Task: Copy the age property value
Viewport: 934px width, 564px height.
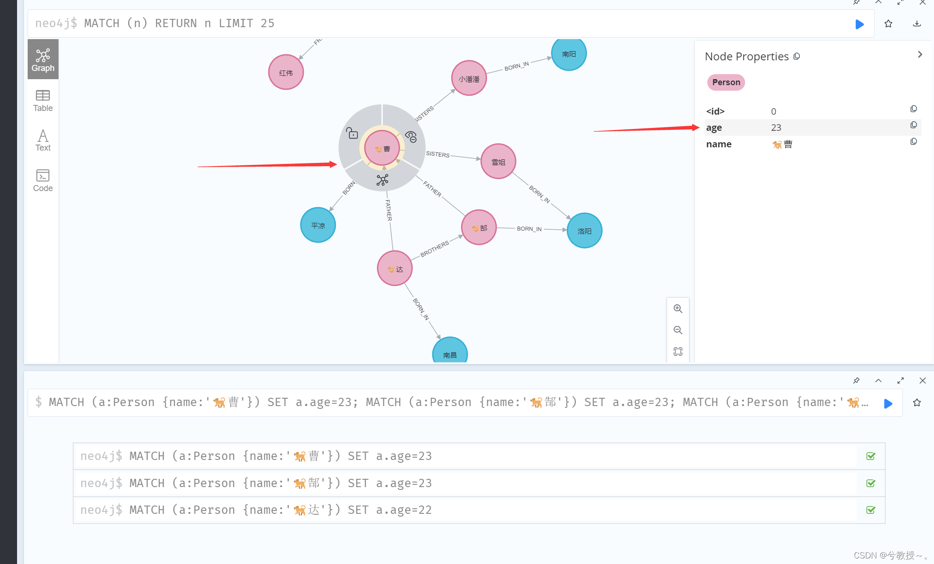Action: point(913,125)
